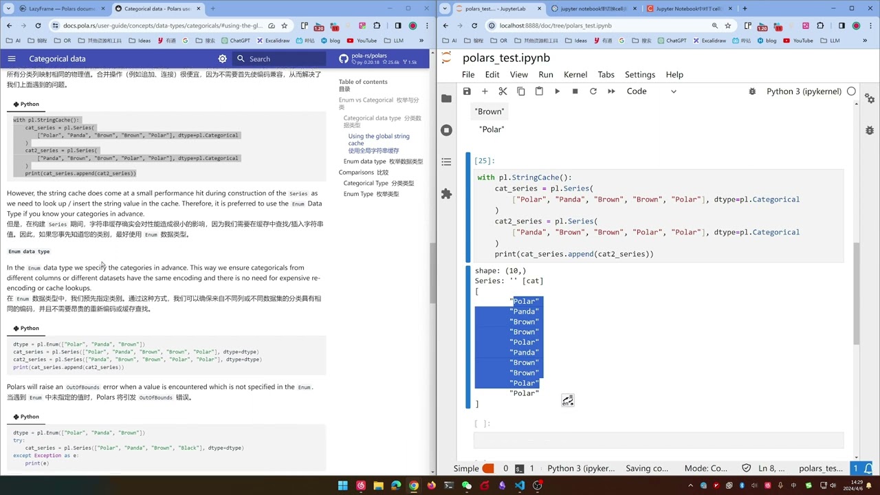Open the cell type Code dropdown
This screenshot has height=495, width=880.
tap(651, 91)
